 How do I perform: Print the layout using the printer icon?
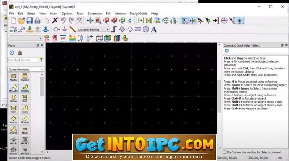tap(38, 21)
